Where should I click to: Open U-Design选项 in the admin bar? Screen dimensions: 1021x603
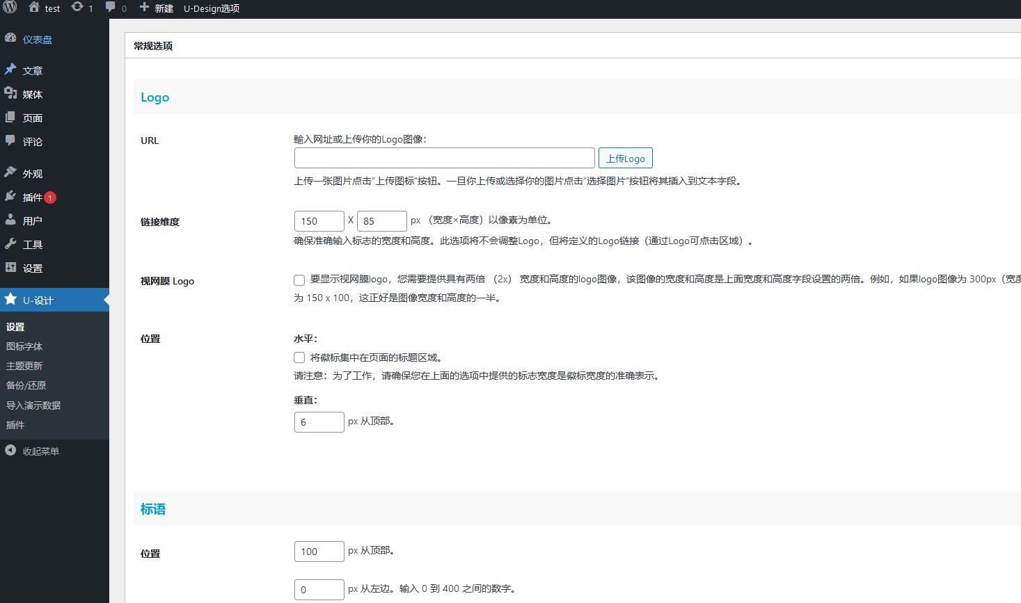click(x=212, y=8)
